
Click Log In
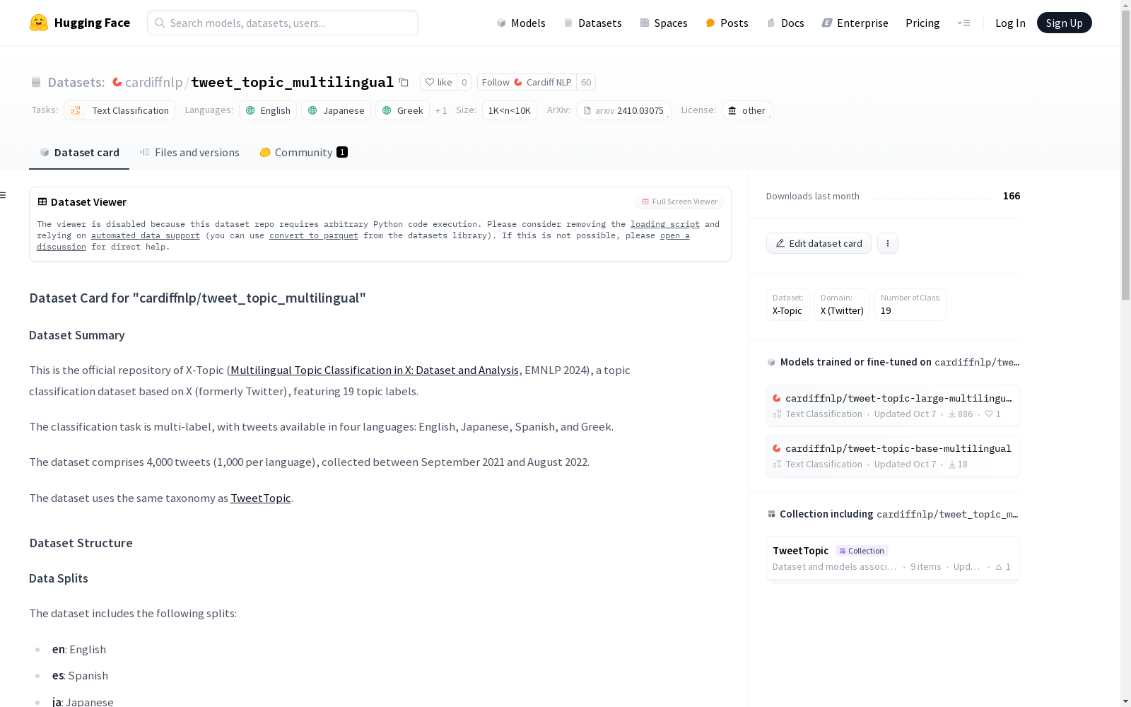click(x=1010, y=23)
